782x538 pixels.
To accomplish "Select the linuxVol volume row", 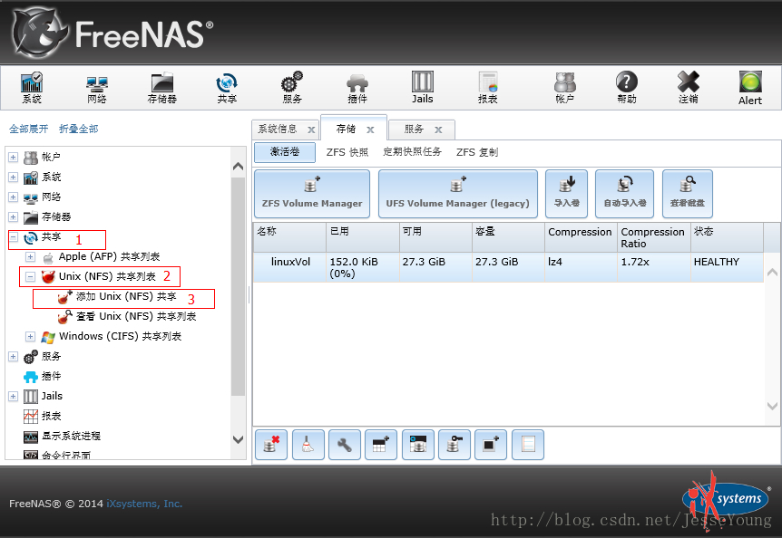I will 508,267.
